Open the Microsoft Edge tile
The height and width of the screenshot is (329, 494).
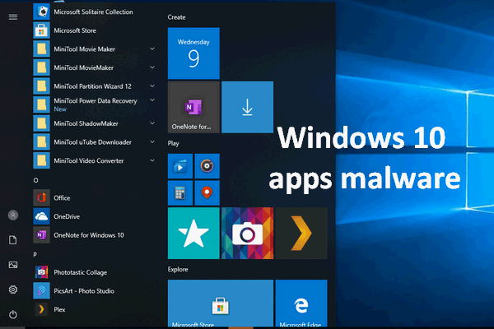[301, 304]
